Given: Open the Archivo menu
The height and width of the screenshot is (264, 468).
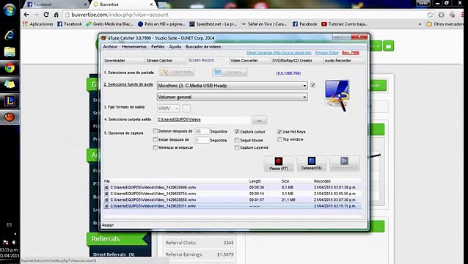Looking at the screenshot, I should tap(110, 47).
